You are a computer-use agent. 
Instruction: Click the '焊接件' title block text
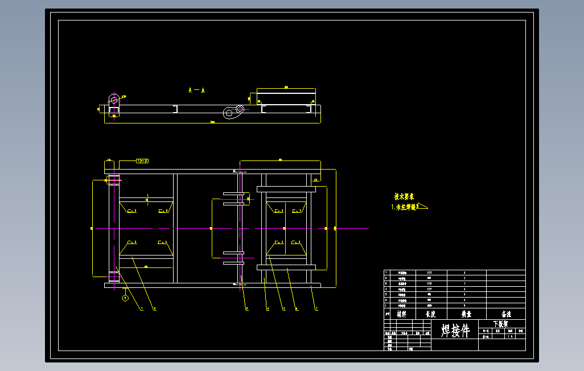point(455,331)
